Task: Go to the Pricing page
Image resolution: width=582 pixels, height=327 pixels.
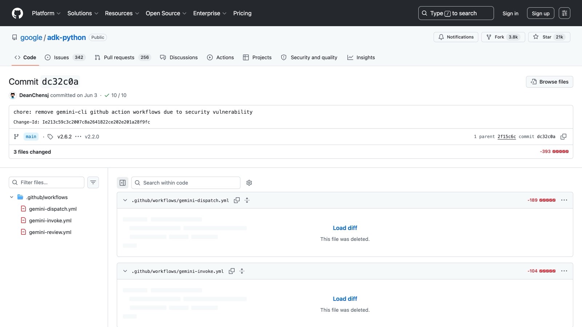Action: tap(242, 13)
